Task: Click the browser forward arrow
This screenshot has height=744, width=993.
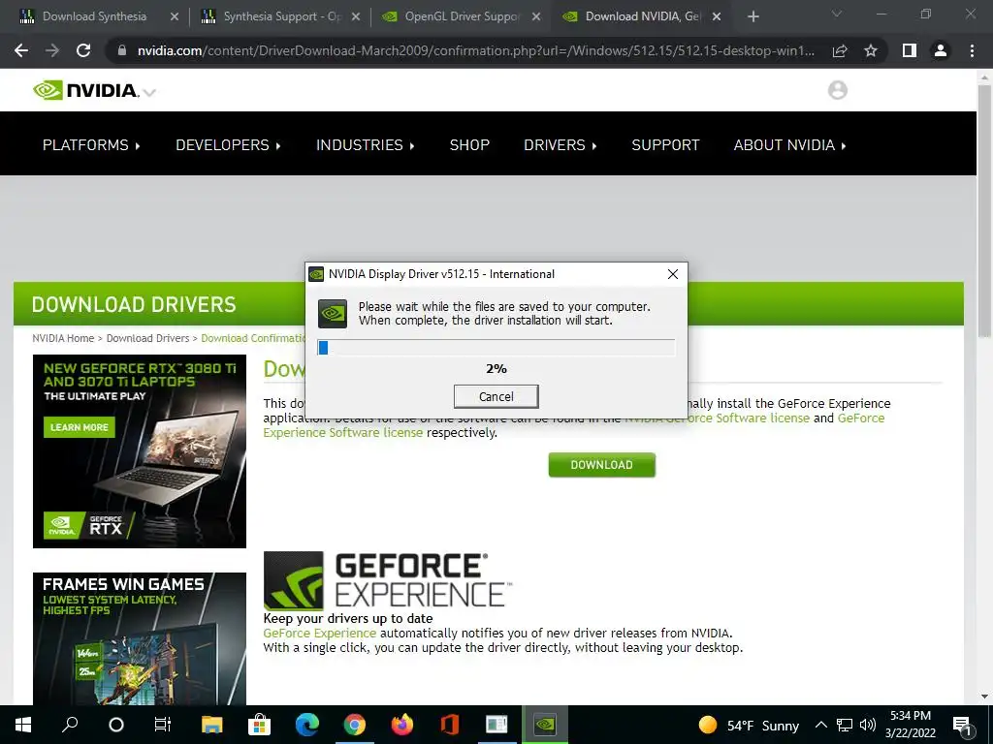Action: [x=52, y=50]
